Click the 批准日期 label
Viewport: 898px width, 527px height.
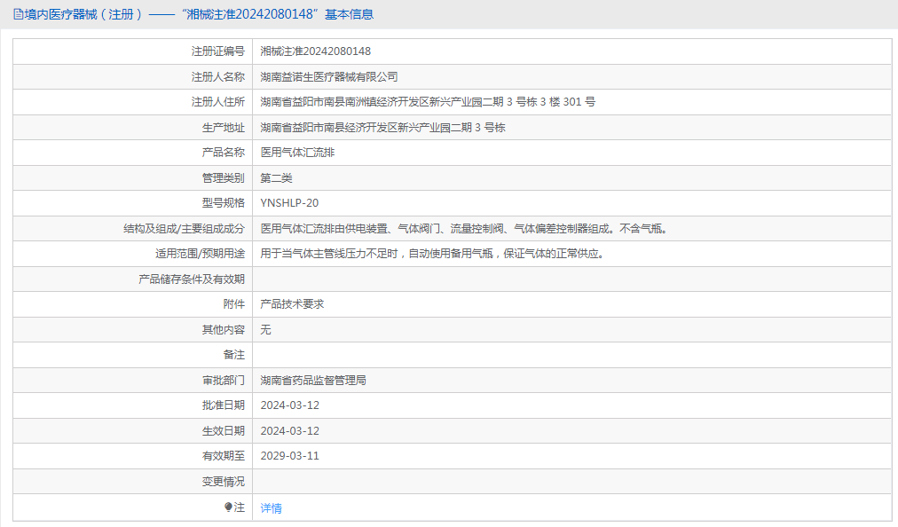coord(224,405)
